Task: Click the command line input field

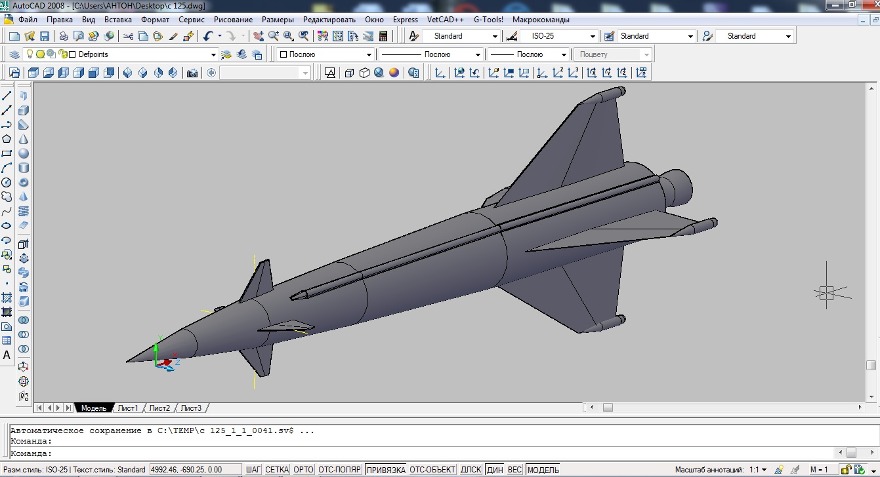Action: tap(420, 453)
